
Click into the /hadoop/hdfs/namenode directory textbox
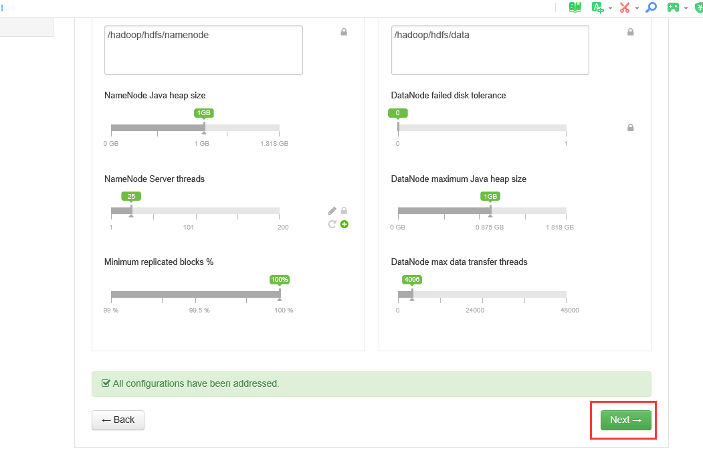coord(203,50)
